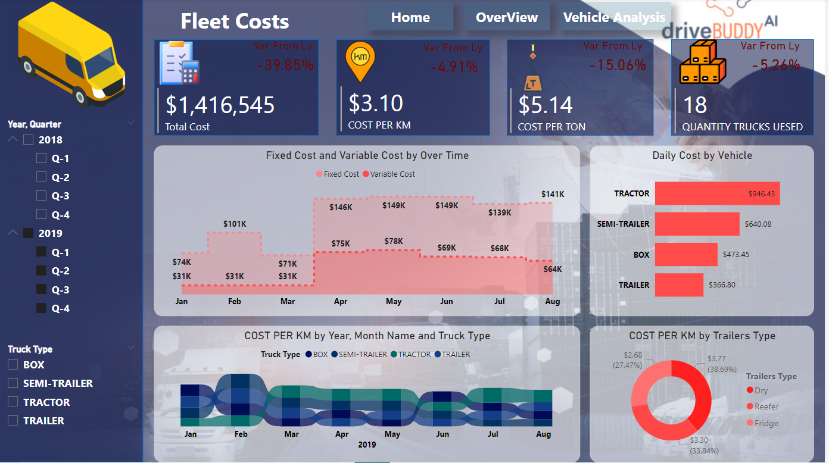Enable the SEMI-TRAILER truck type checkbox
This screenshot has width=829, height=463.
pyautogui.click(x=13, y=384)
